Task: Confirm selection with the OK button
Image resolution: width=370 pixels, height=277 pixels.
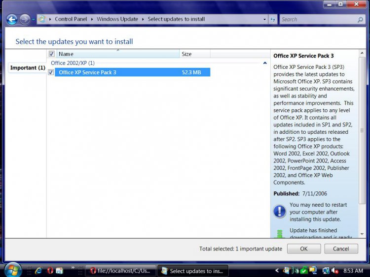Action: pyautogui.click(x=304, y=249)
